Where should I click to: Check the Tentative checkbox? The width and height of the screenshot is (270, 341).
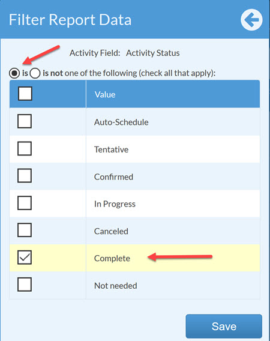(x=25, y=148)
